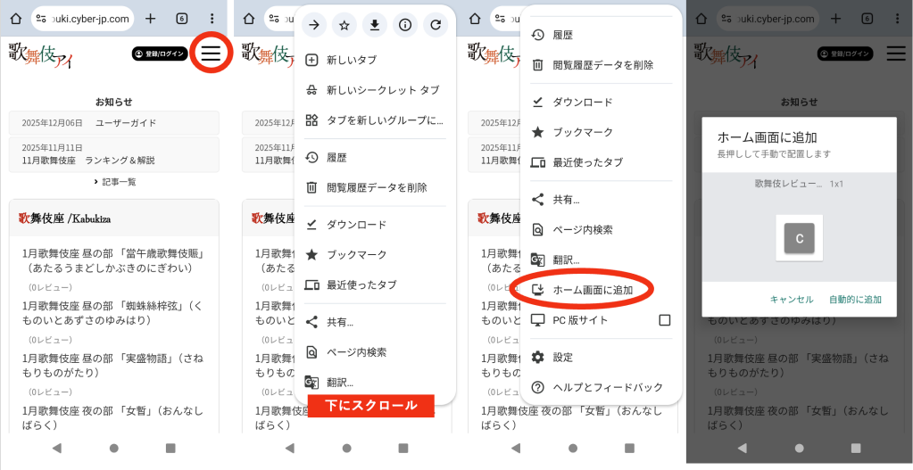Tap the download arrow icon in menu top row

374,25
